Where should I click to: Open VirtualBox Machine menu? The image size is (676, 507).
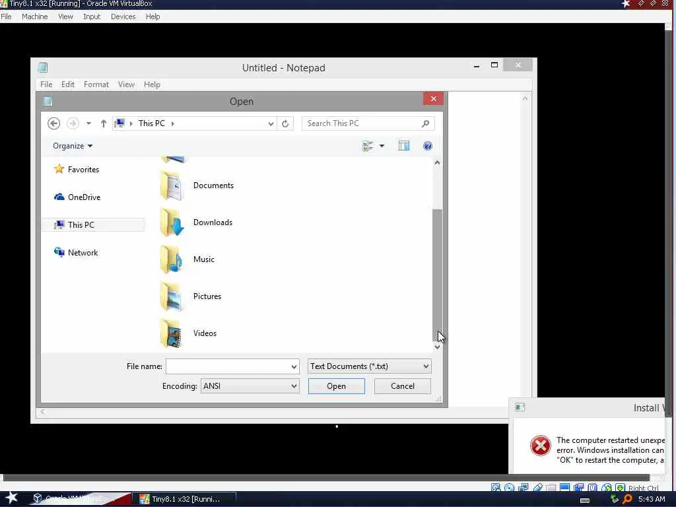pos(35,17)
